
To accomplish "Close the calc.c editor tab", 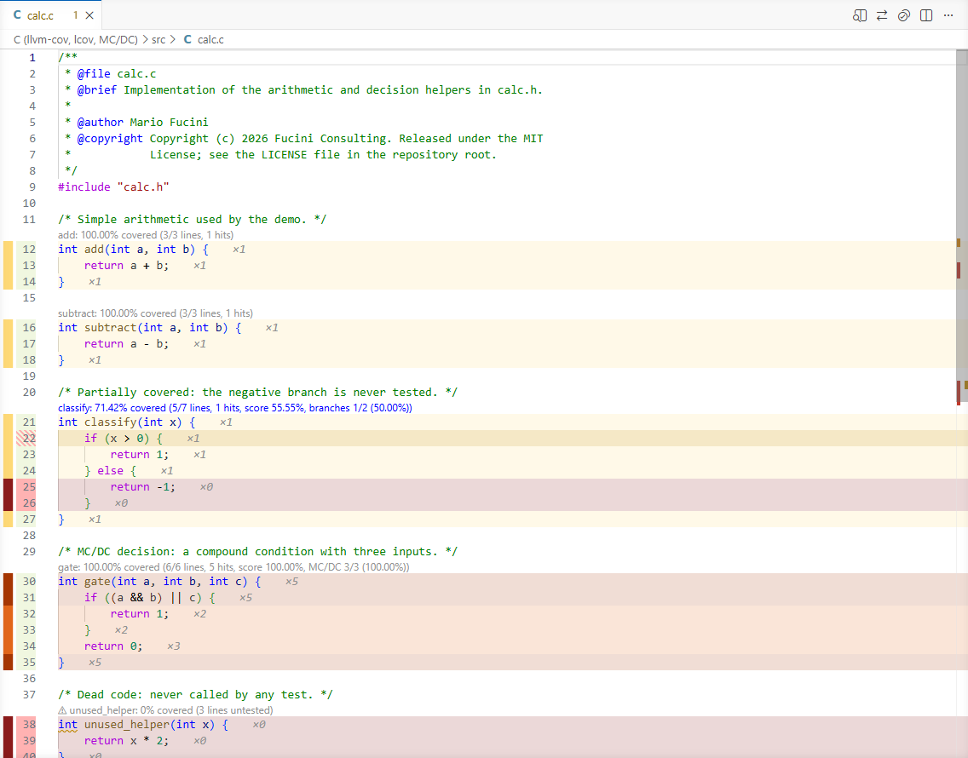I will [89, 15].
